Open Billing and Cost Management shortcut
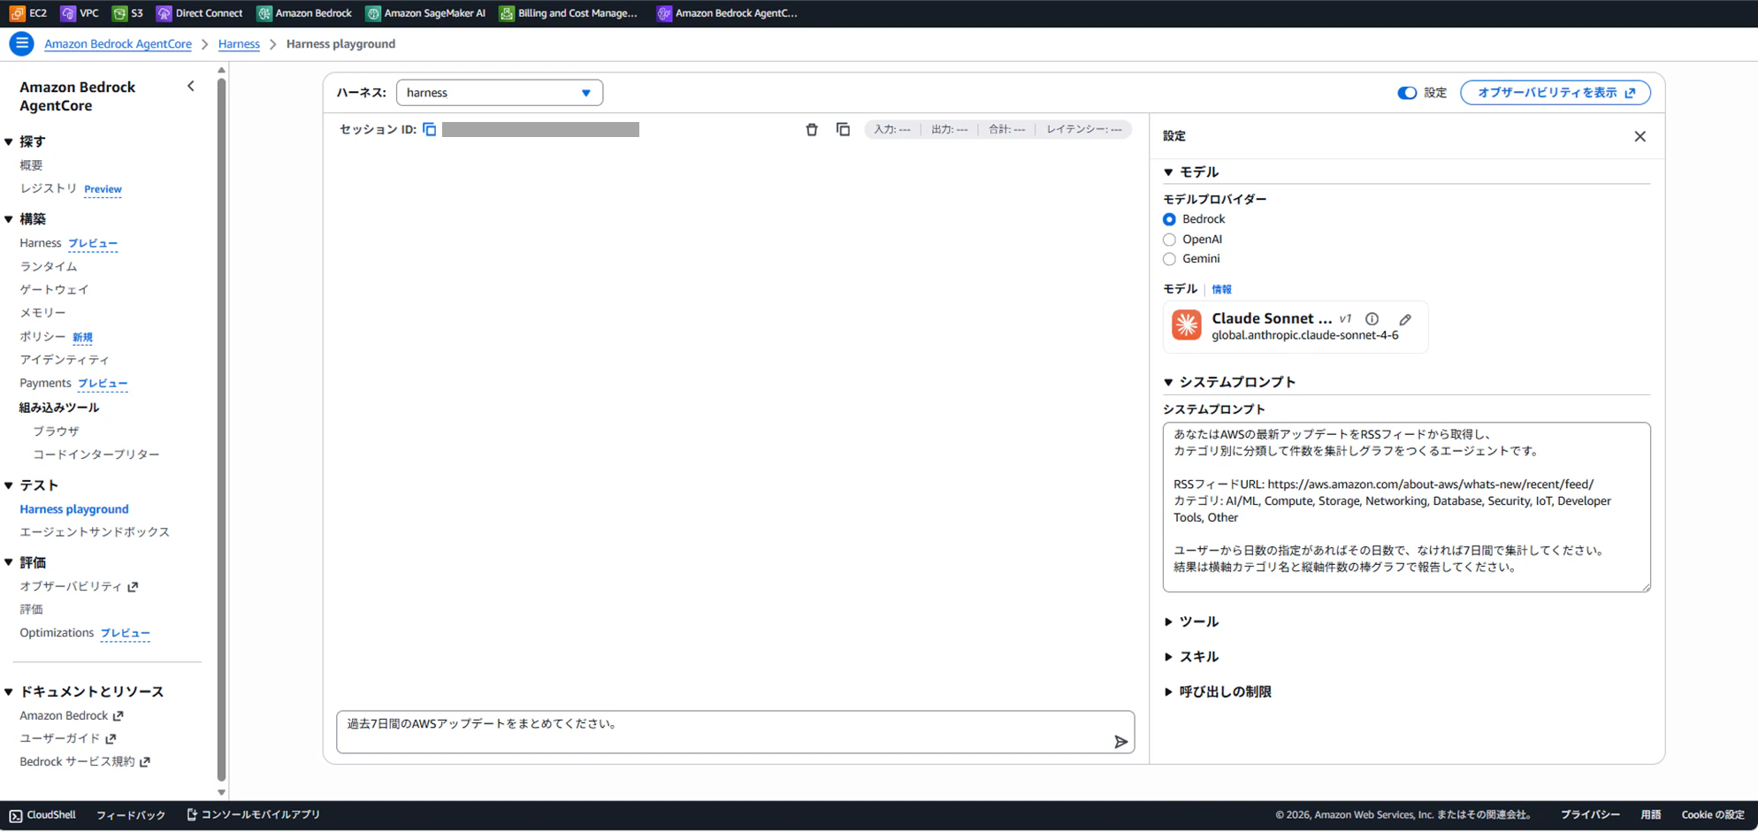This screenshot has width=1758, height=832. 568,13
